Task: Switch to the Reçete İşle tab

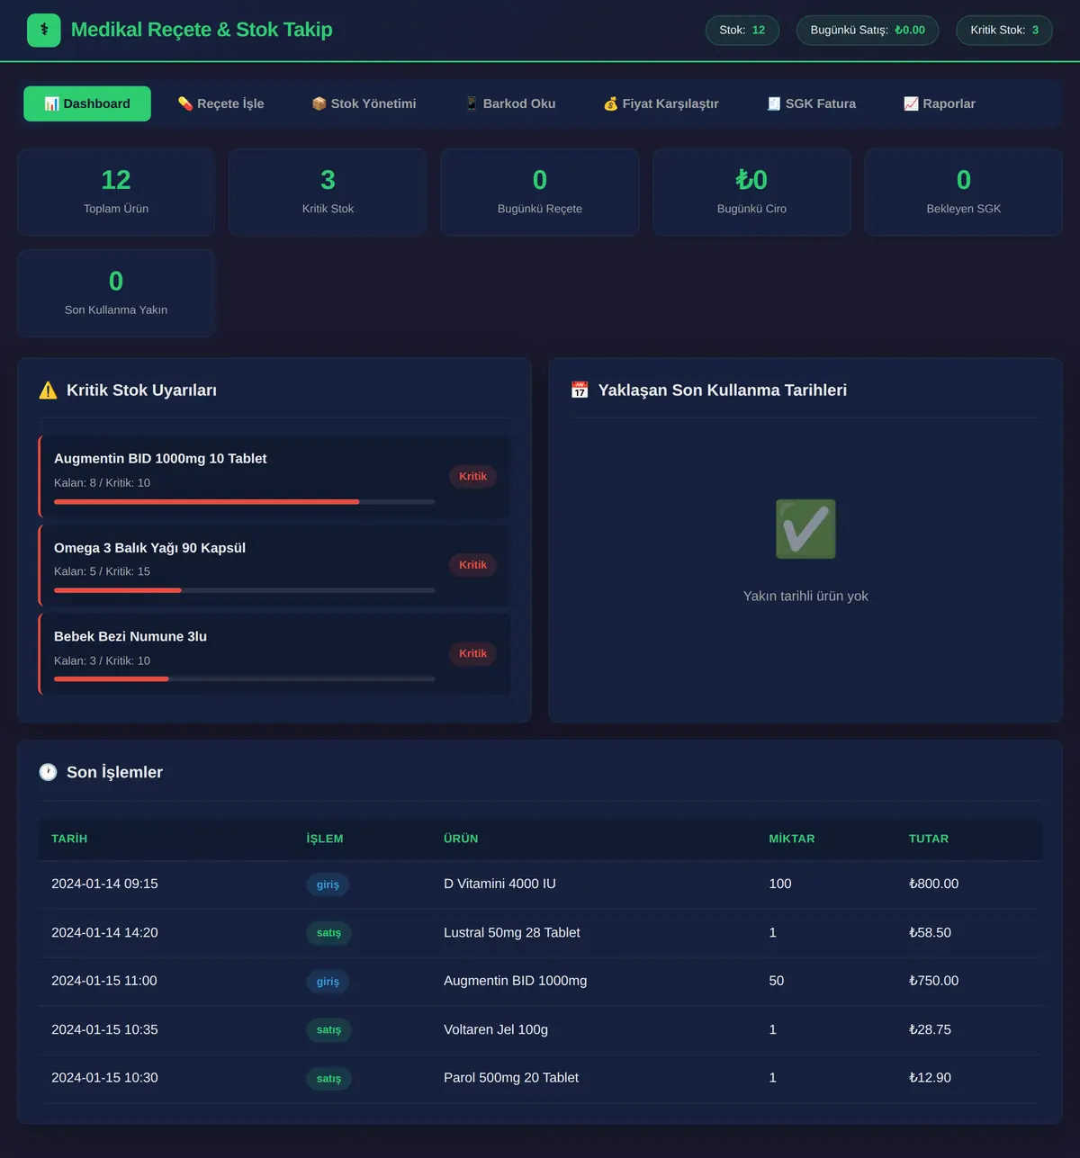Action: [220, 103]
